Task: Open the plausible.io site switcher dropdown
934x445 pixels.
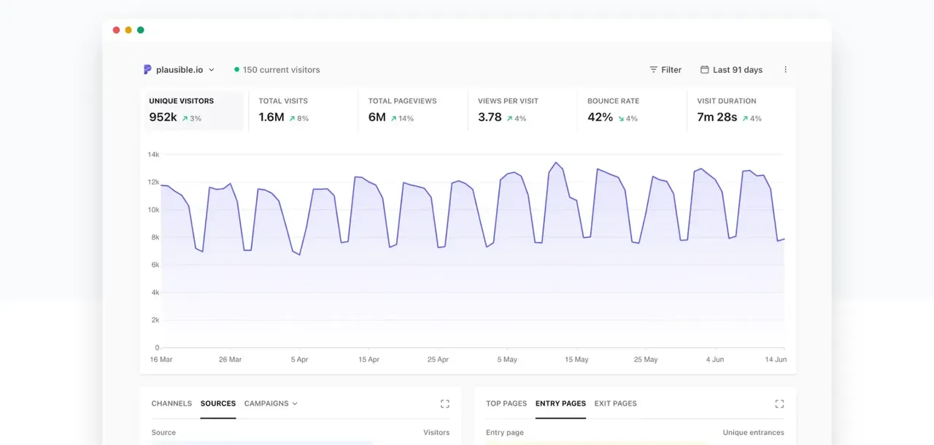Action: [180, 70]
